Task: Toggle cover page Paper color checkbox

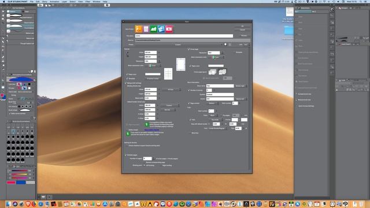Action: click(190, 66)
